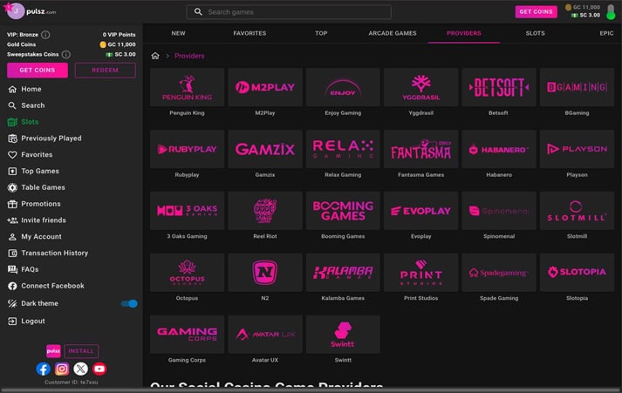This screenshot has height=393, width=622.
Task: Select the Habanero provider logo
Action: (x=499, y=149)
